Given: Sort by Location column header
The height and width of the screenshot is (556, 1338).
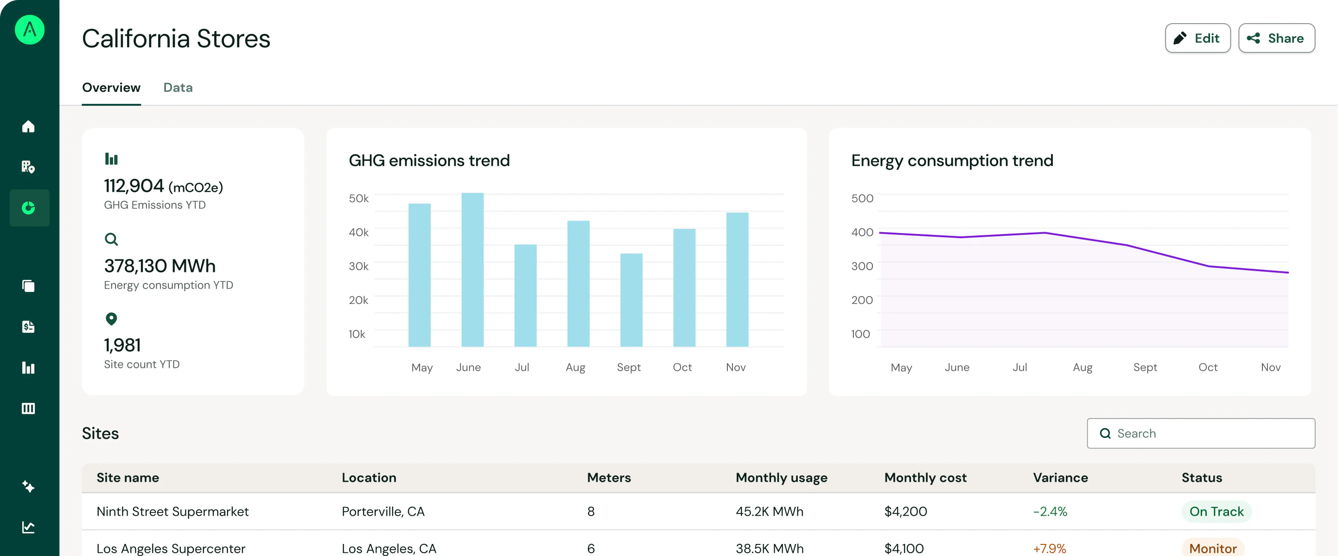Looking at the screenshot, I should pos(369,478).
